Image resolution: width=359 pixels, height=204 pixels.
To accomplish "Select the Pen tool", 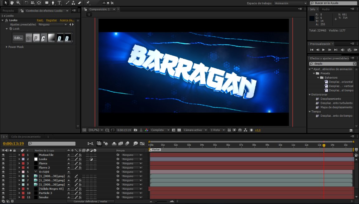I will tap(53, 3).
